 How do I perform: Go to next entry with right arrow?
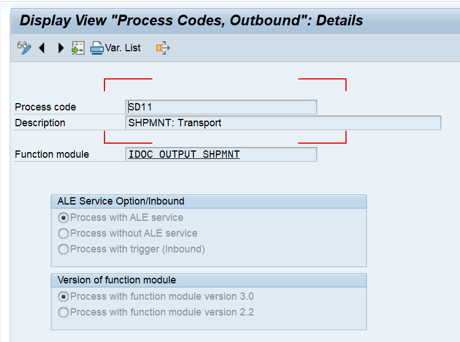pyautogui.click(x=60, y=48)
